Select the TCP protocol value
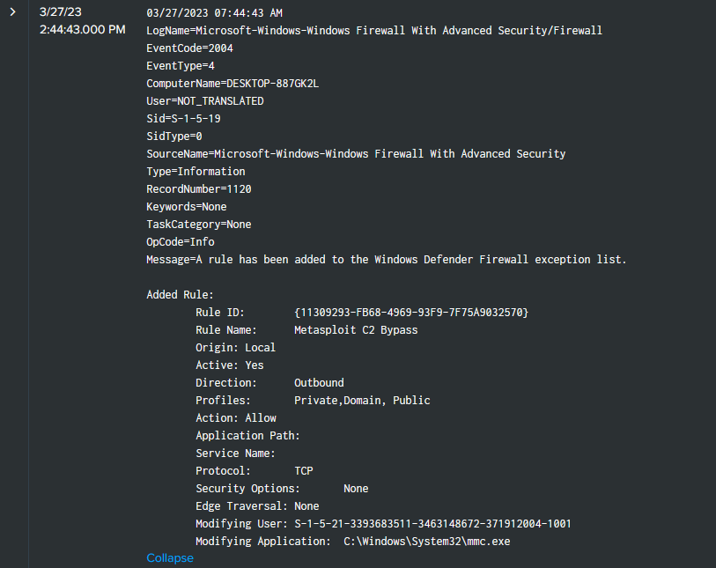Image resolution: width=716 pixels, height=568 pixels. [304, 471]
